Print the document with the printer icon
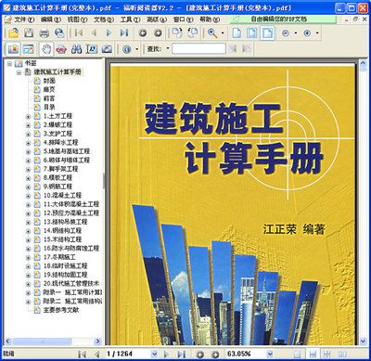This screenshot has width=371, height=361. tap(45, 32)
